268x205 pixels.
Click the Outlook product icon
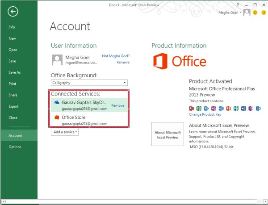(221, 109)
